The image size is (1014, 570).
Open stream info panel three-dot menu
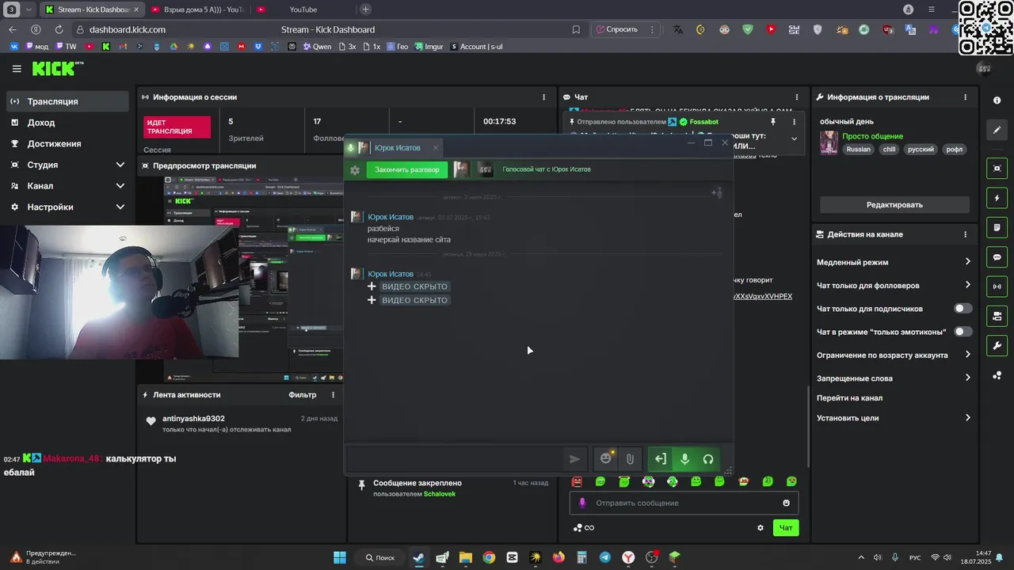point(965,97)
